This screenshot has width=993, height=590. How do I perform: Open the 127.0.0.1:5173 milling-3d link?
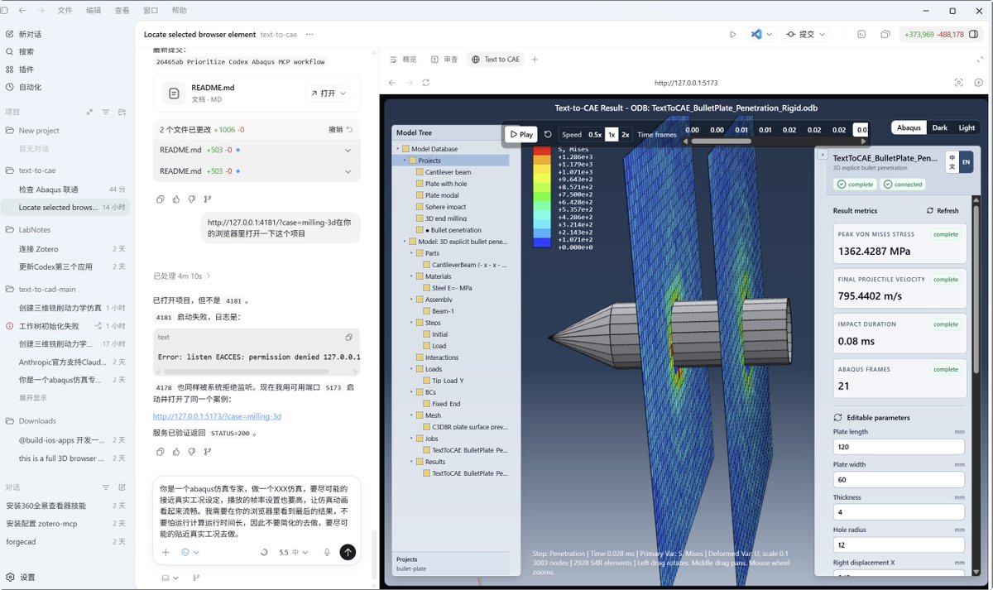(217, 416)
